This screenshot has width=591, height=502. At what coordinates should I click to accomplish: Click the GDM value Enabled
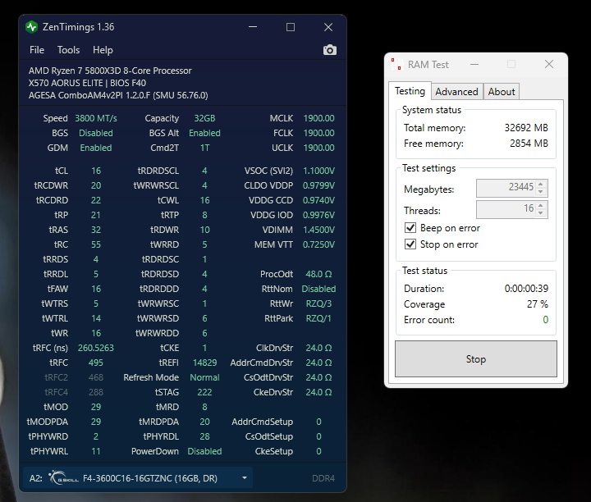[96, 148]
